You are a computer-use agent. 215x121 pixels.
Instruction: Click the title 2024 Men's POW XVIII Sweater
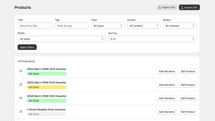point(46,69)
